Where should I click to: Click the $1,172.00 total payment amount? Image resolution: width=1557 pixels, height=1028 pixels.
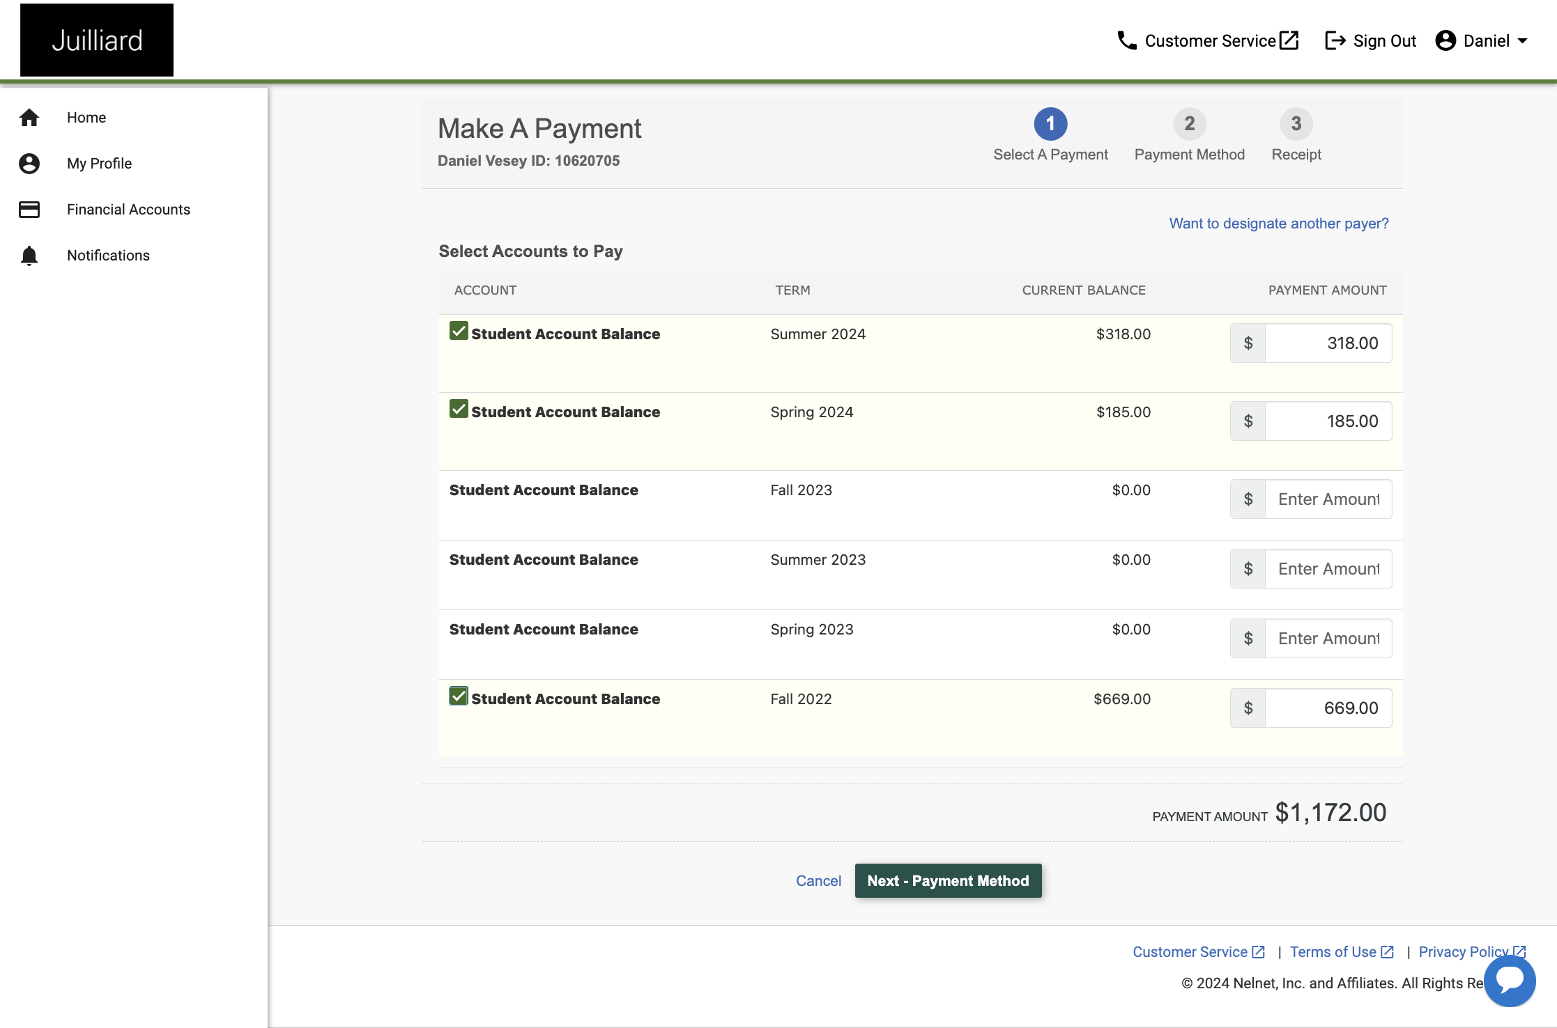tap(1330, 813)
